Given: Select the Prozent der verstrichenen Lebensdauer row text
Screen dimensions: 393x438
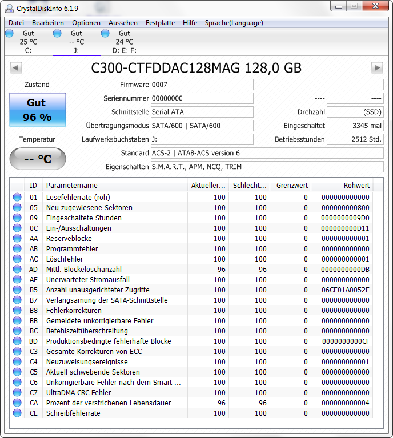Looking at the screenshot, I should pyautogui.click(x=109, y=403).
